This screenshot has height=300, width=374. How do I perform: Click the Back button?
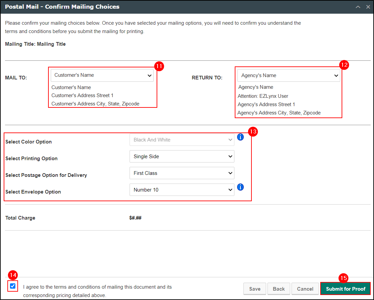278,289
